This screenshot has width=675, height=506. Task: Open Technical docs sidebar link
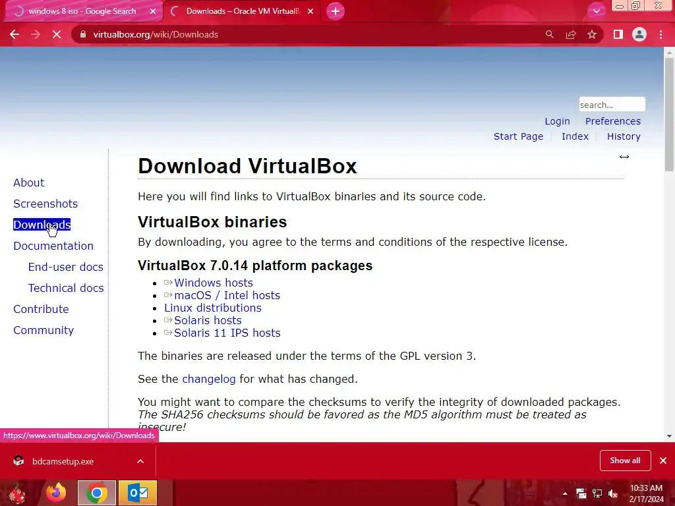coord(66,288)
